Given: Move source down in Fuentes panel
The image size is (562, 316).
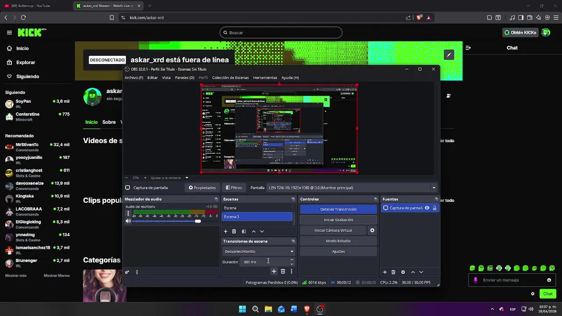Looking at the screenshot, I should (x=421, y=272).
